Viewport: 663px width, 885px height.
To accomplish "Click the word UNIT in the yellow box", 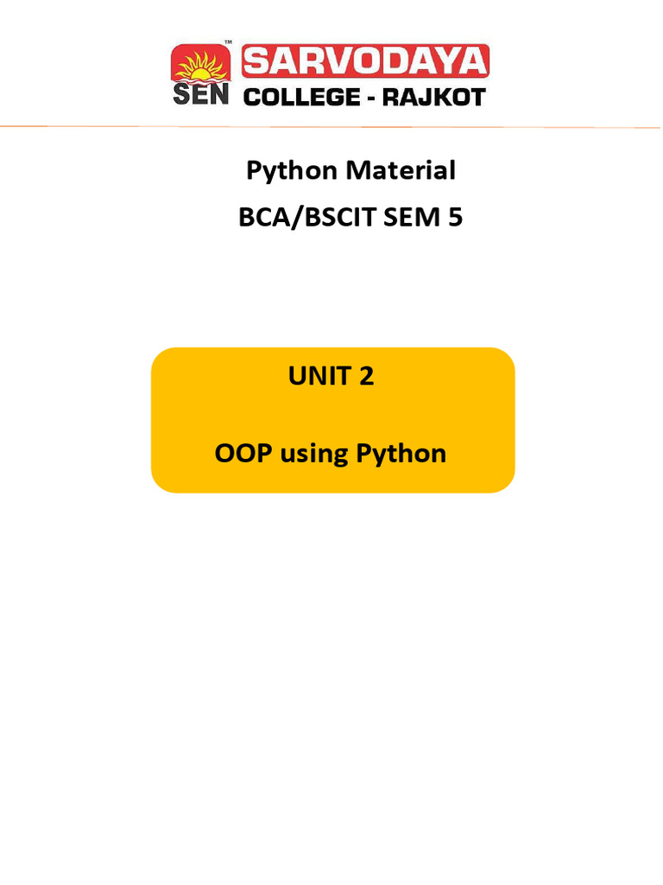I will click(x=312, y=376).
